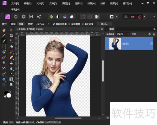Click the Deselect toolbar icon

coord(90,17)
